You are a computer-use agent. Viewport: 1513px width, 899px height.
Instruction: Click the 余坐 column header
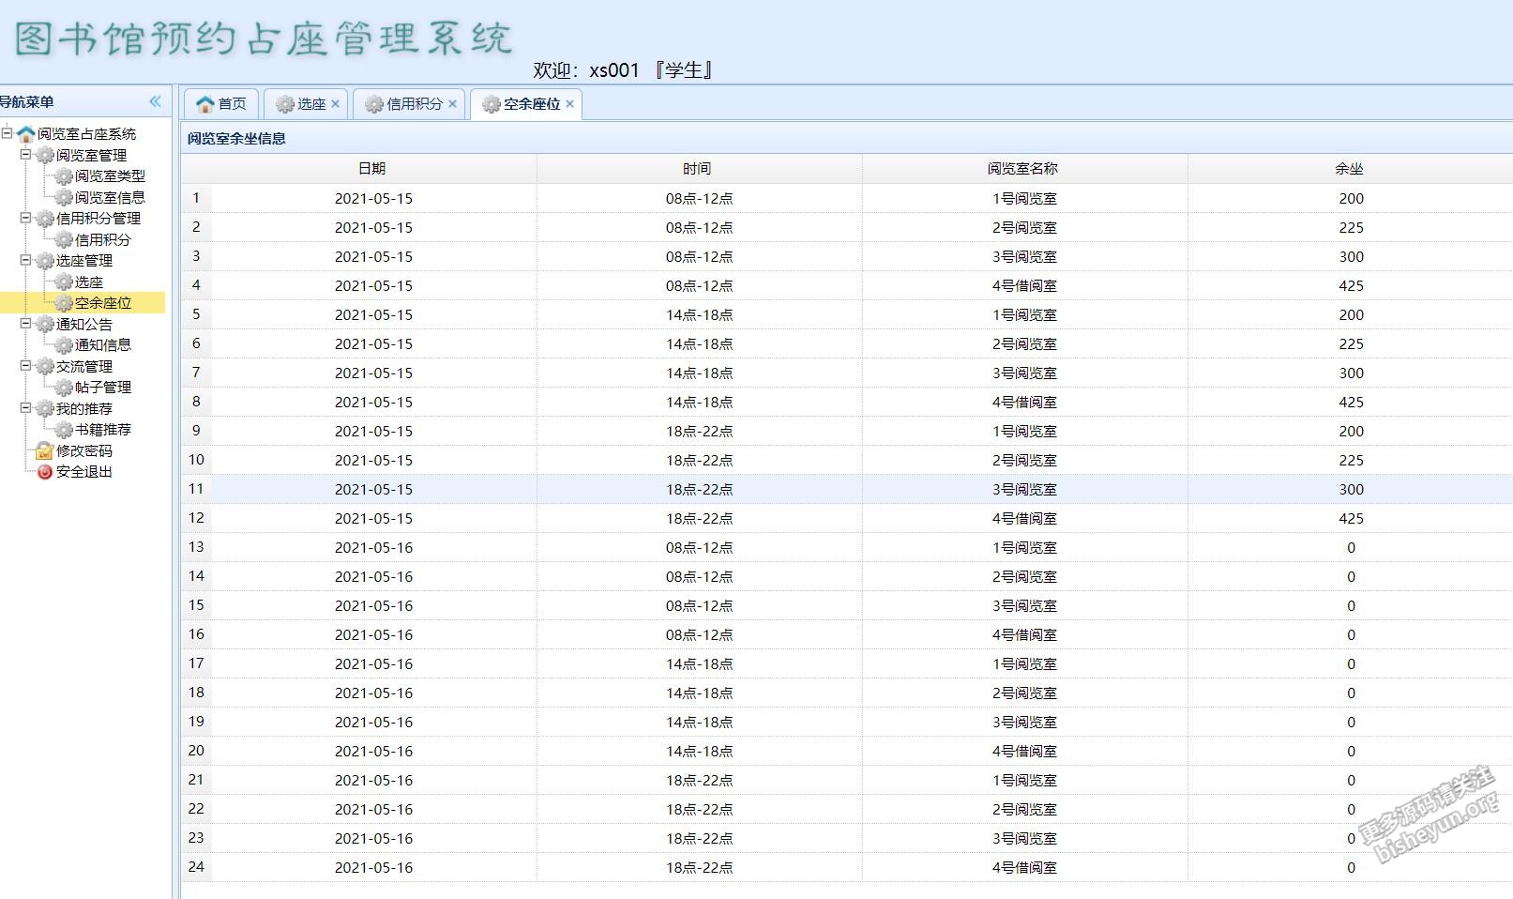tap(1350, 168)
